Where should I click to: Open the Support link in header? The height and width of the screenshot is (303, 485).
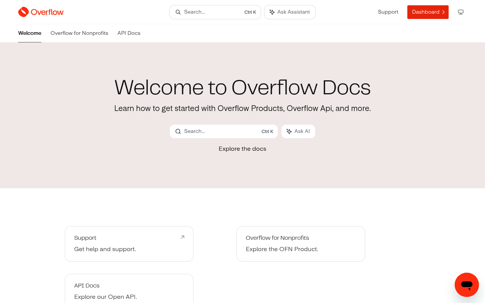388,12
